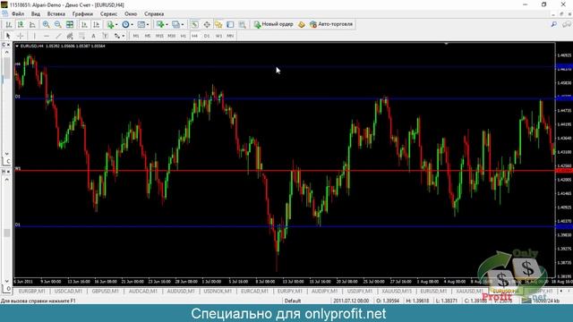Image resolution: width=573 pixels, height=322 pixels.
Task: Select the bar chart icon
Action: [8, 24]
